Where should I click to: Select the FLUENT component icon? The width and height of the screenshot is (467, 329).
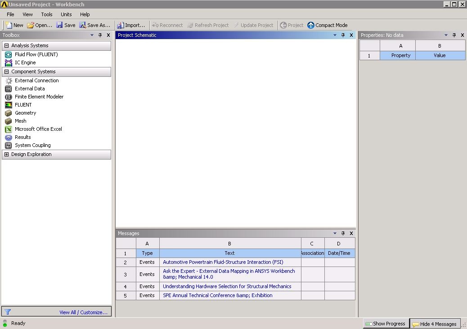click(9, 105)
